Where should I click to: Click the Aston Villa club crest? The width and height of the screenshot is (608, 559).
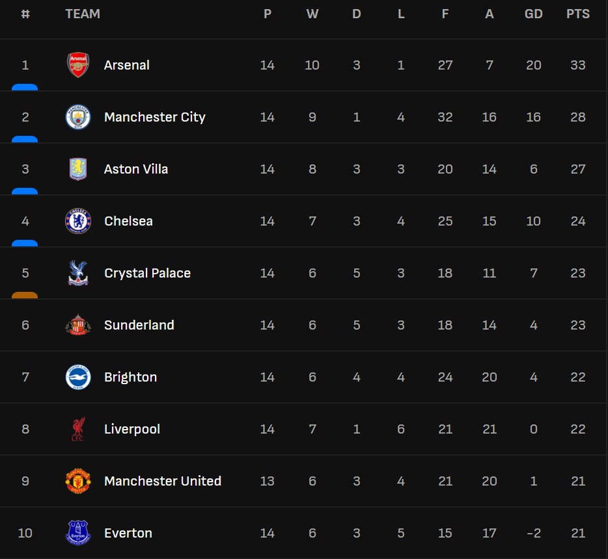coord(78,169)
